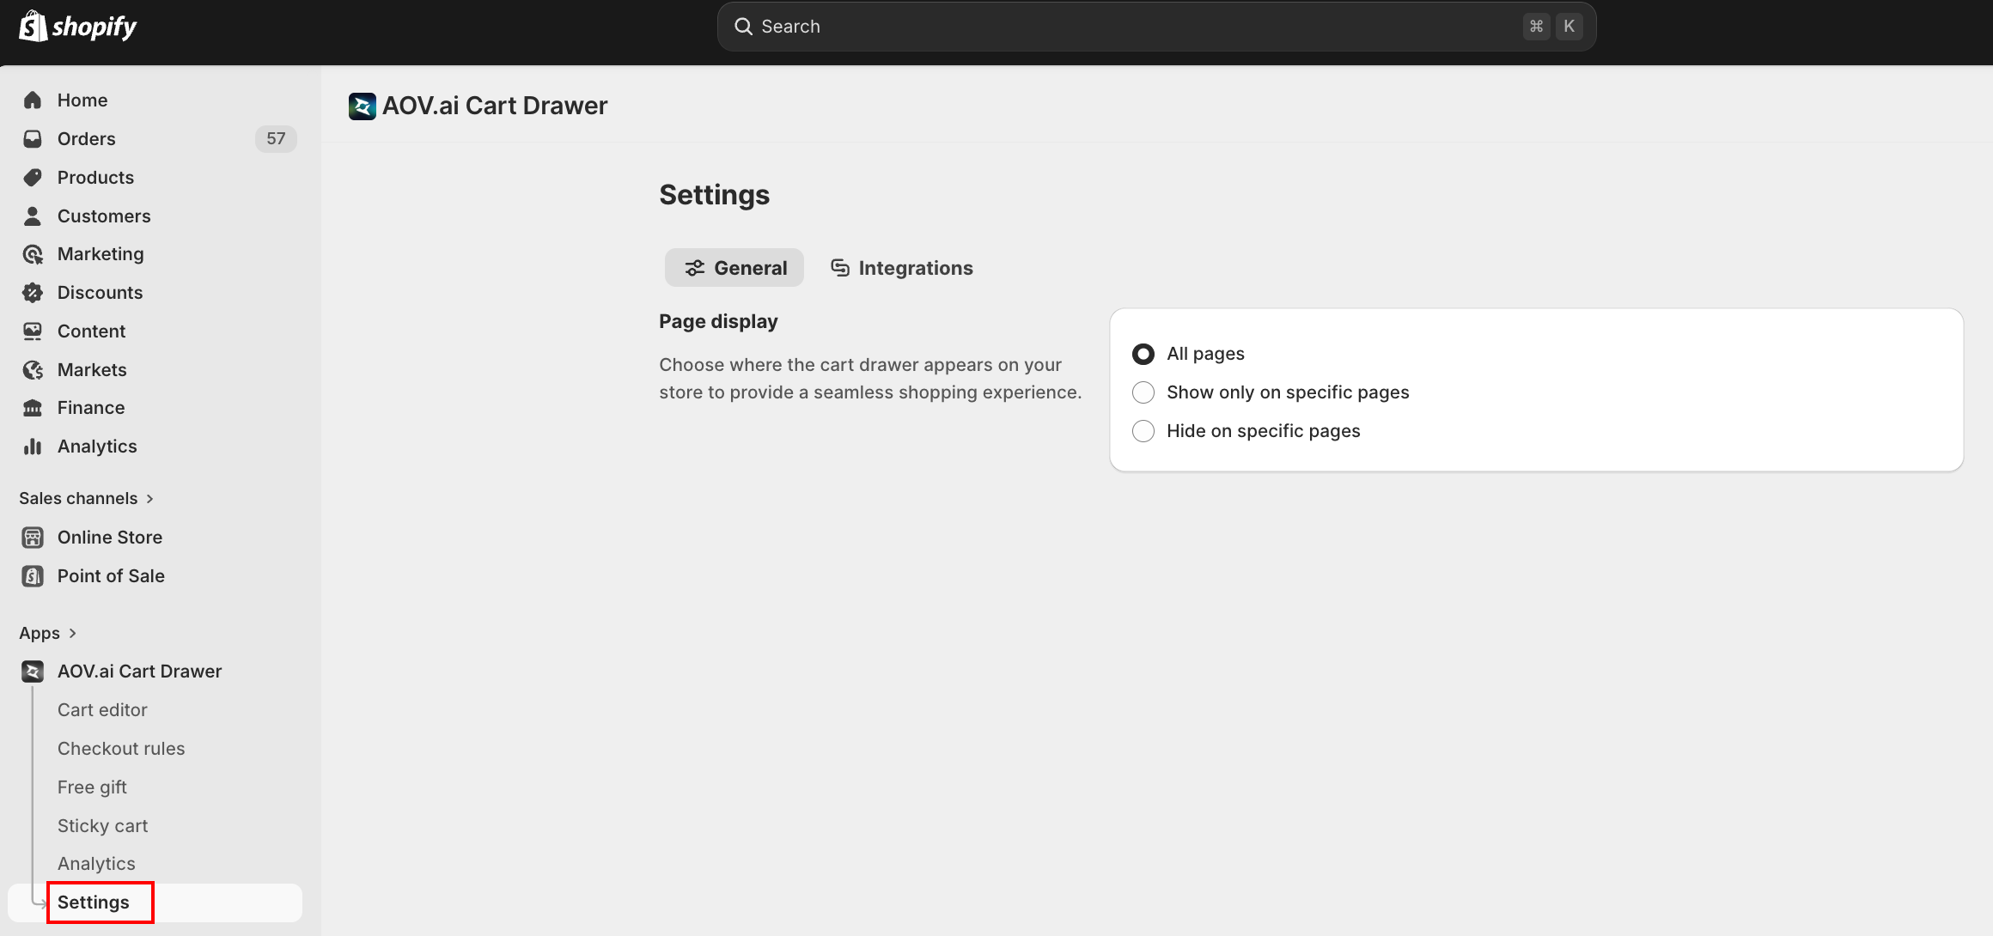Viewport: 1993px width, 936px height.
Task: Click the Finance bank icon
Action: point(33,408)
